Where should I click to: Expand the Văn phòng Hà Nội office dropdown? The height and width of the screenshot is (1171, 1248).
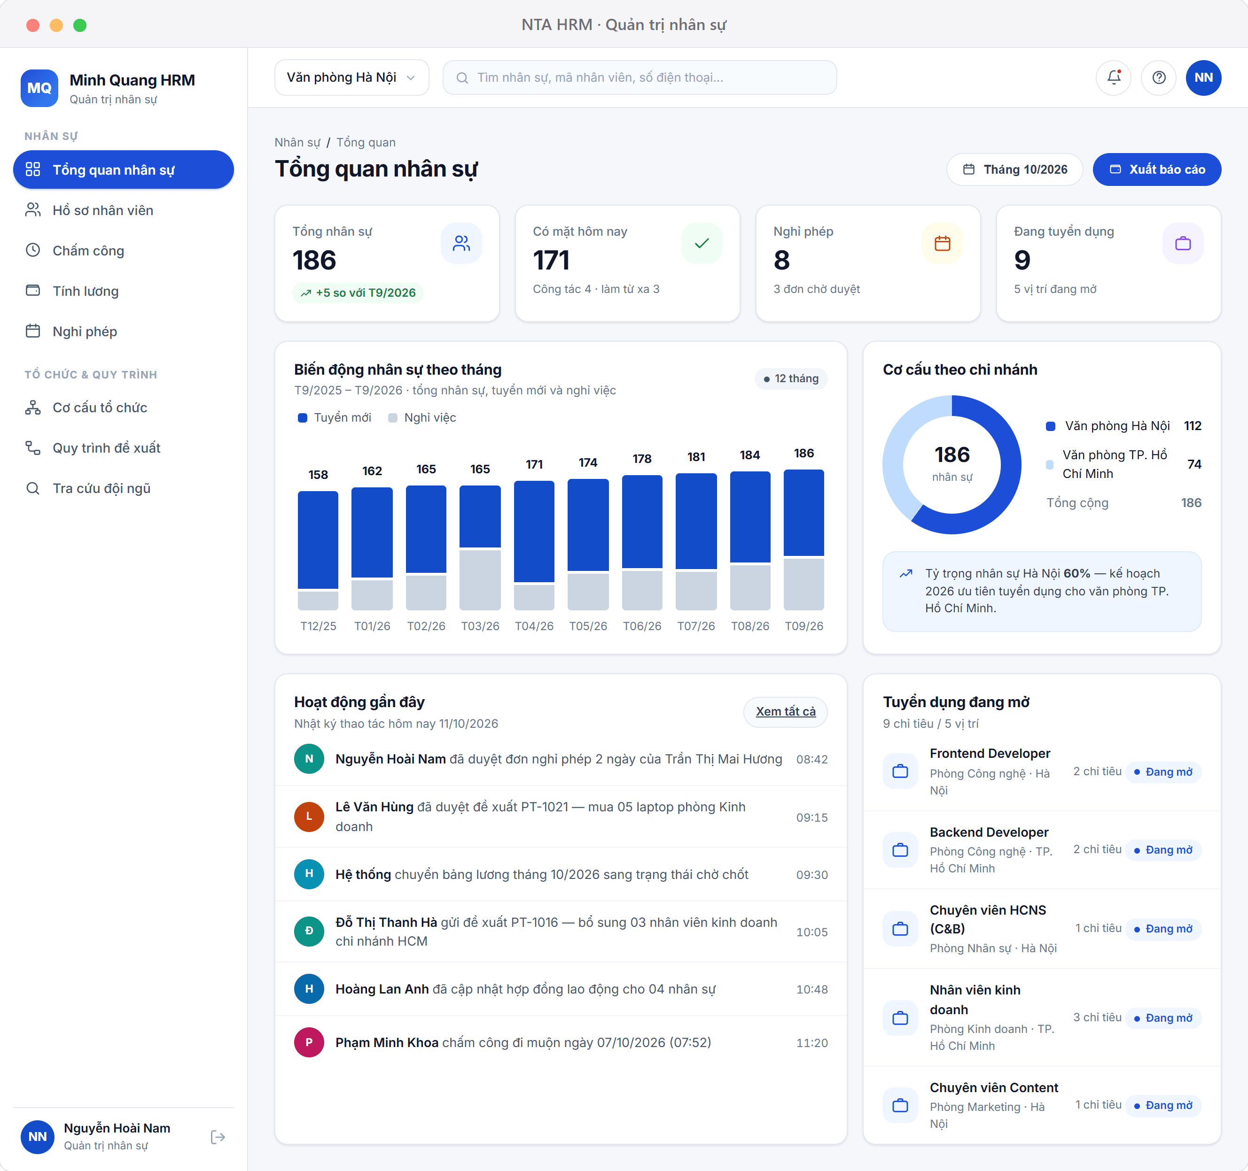pyautogui.click(x=351, y=77)
